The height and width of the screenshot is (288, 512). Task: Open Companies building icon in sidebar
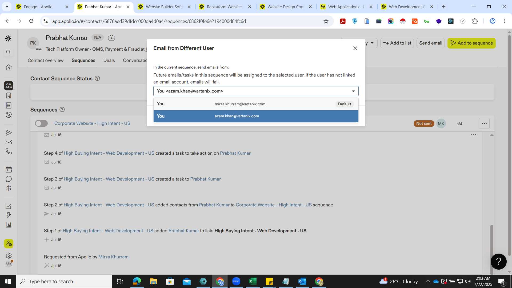9,95
